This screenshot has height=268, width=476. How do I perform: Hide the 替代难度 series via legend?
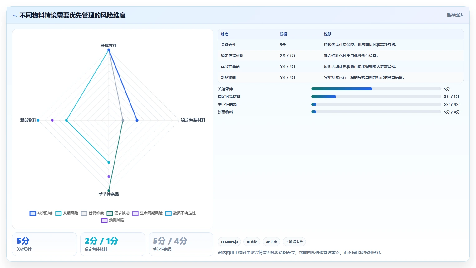pos(92,213)
